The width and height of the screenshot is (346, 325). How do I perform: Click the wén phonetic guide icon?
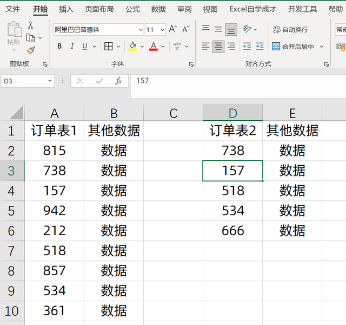coord(177,47)
